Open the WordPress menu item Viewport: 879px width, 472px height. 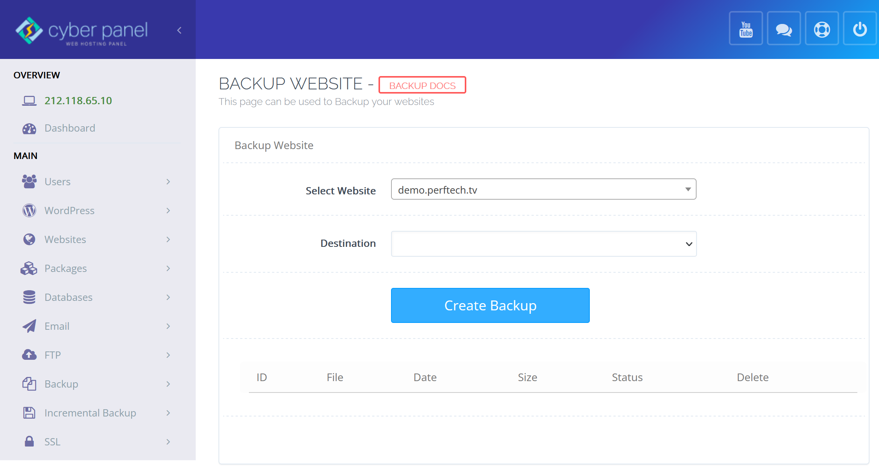click(70, 211)
